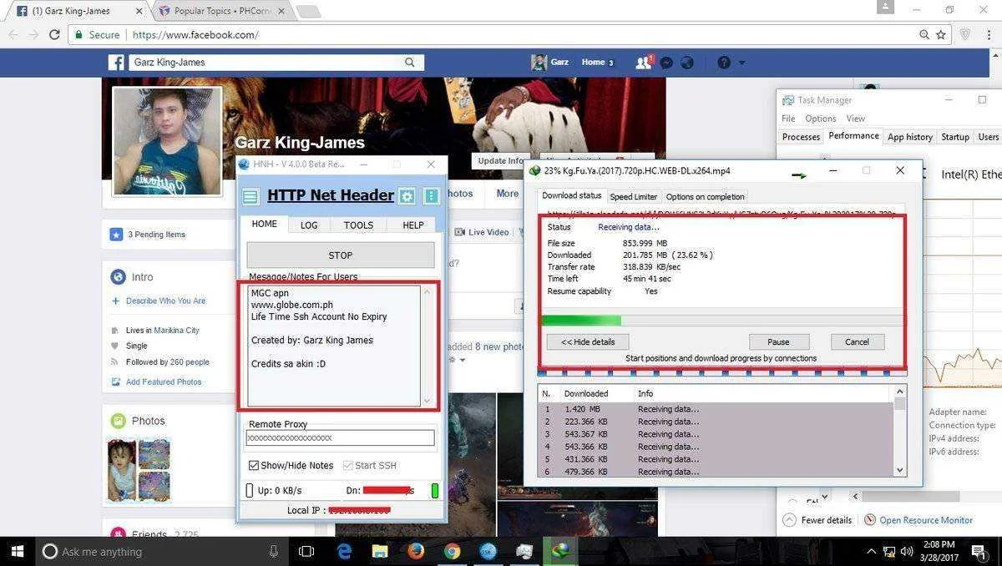This screenshot has height=566, width=1002.
Task: Open Internet Download Manager taskbar icon
Action: coord(560,551)
